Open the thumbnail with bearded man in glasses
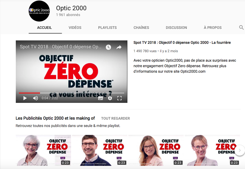The width and height of the screenshot is (245, 169). 100,150
